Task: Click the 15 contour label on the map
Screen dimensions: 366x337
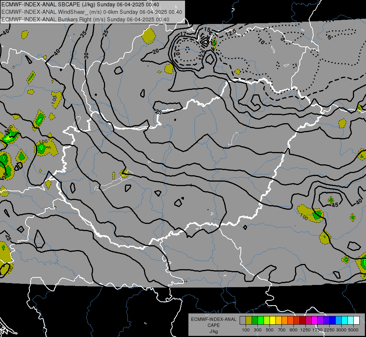Action: (207, 30)
